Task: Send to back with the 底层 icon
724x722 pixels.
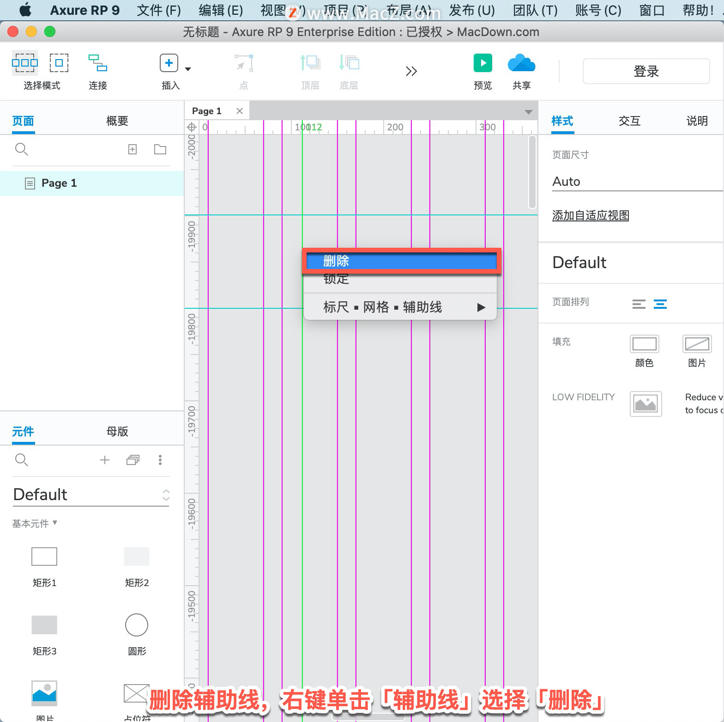Action: point(349,63)
